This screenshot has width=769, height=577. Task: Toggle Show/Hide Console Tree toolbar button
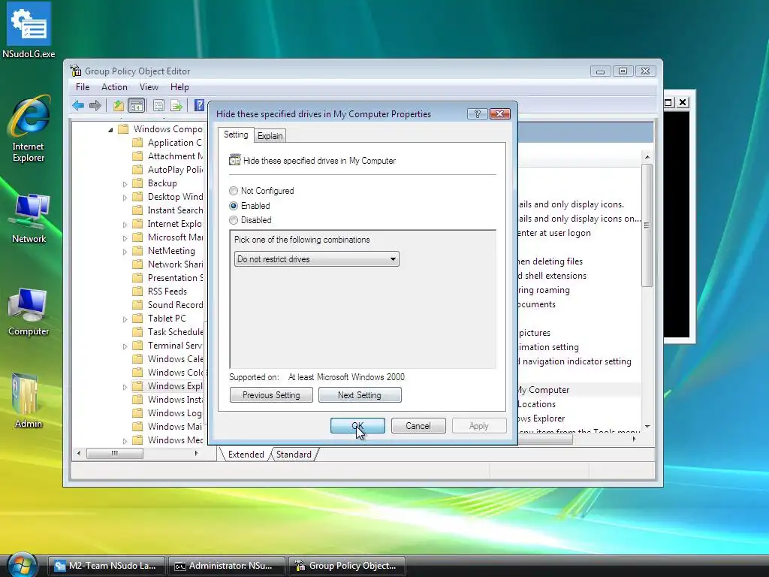137,105
